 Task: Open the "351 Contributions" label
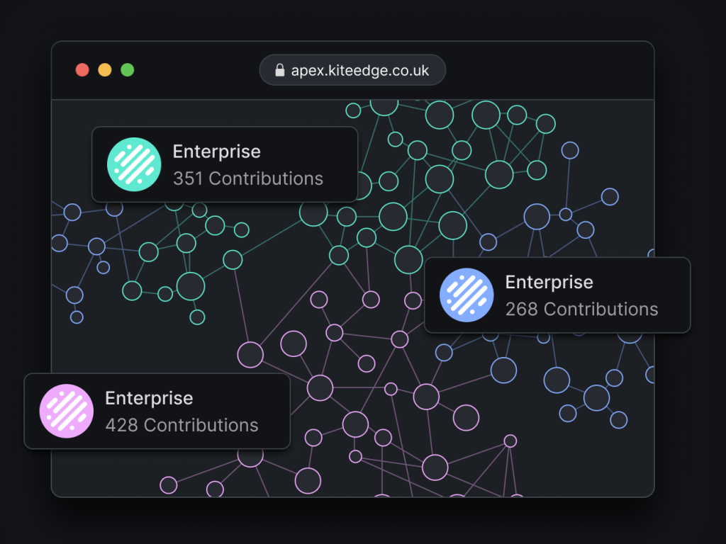pos(247,178)
